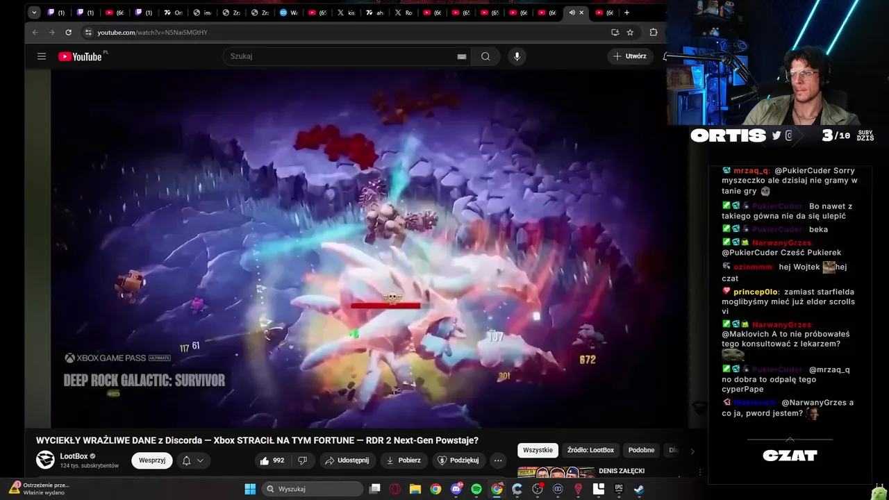Close the active browser tab
Image resolution: width=889 pixels, height=500 pixels.
pos(581,12)
